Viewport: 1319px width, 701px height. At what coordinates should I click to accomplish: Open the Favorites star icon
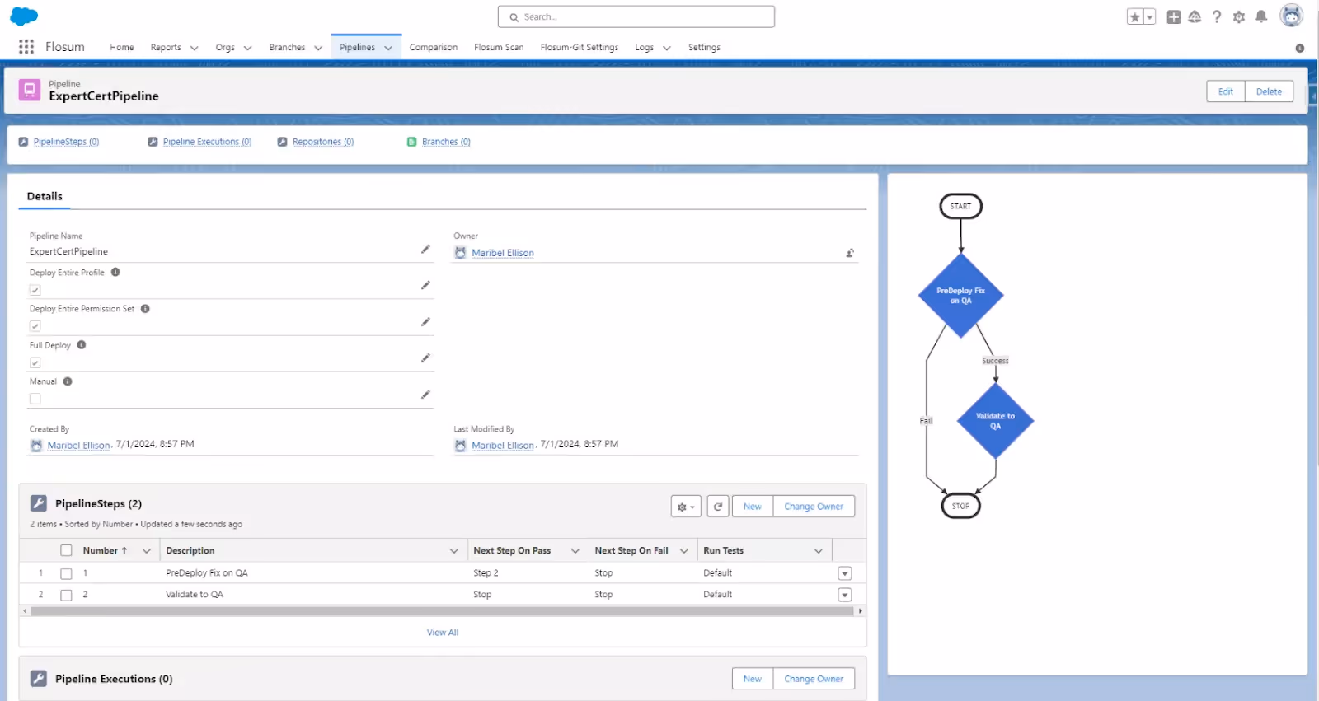(1135, 16)
